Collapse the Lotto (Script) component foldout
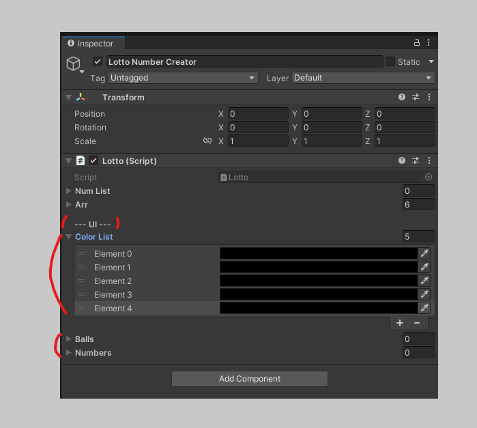Screen dimensions: 477x428 coord(69,160)
